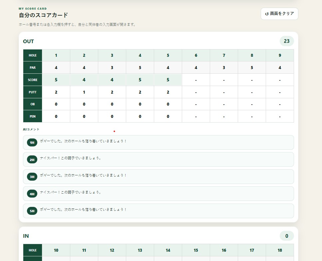
Task: Click the 1H comment badge
Action: pyautogui.click(x=32, y=142)
